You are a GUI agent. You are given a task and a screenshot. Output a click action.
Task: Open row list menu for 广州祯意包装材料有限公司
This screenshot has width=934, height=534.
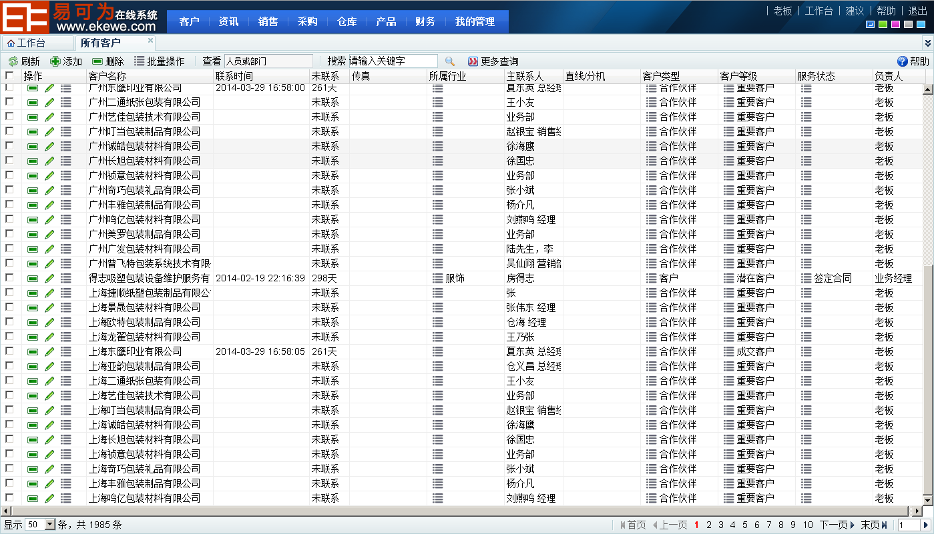(65, 176)
